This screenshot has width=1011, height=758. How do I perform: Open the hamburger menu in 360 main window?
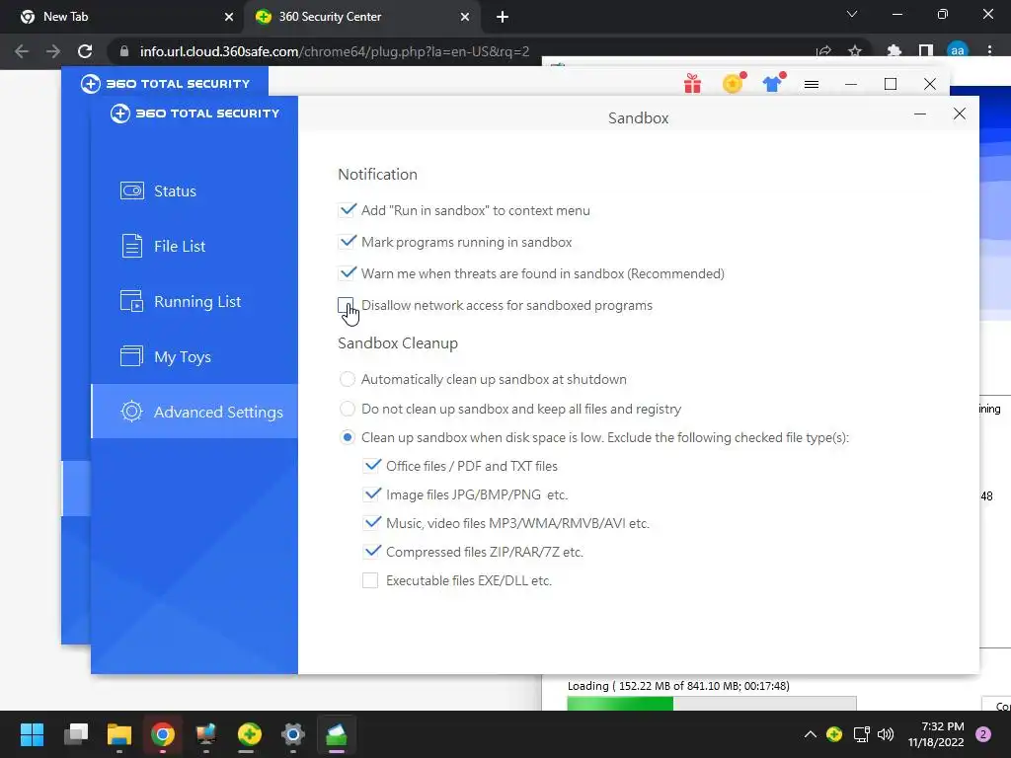[812, 85]
